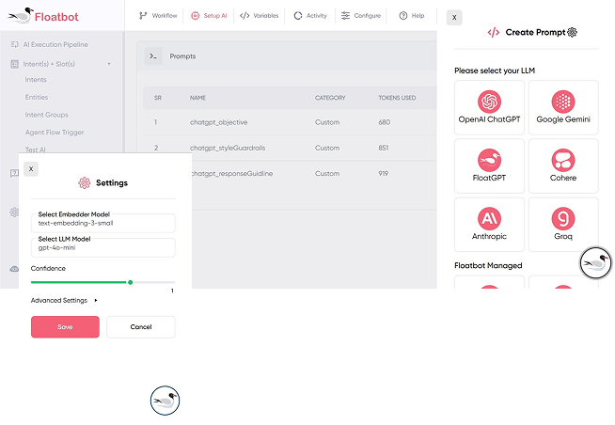Choose Google Gemini as the LLM
The width and height of the screenshot is (615, 425).
(563, 108)
